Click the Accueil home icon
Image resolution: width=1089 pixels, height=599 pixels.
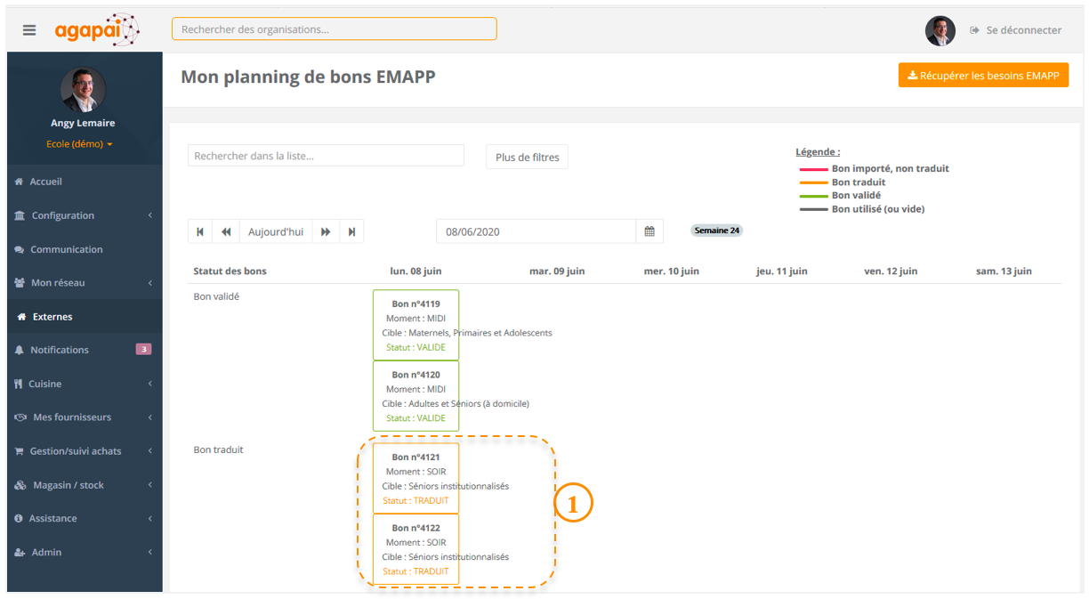click(x=20, y=182)
